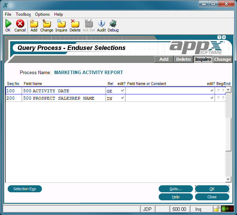This screenshot has width=237, height=215.
Task: Click the 500 00 status bar entry
Action: (x=179, y=209)
